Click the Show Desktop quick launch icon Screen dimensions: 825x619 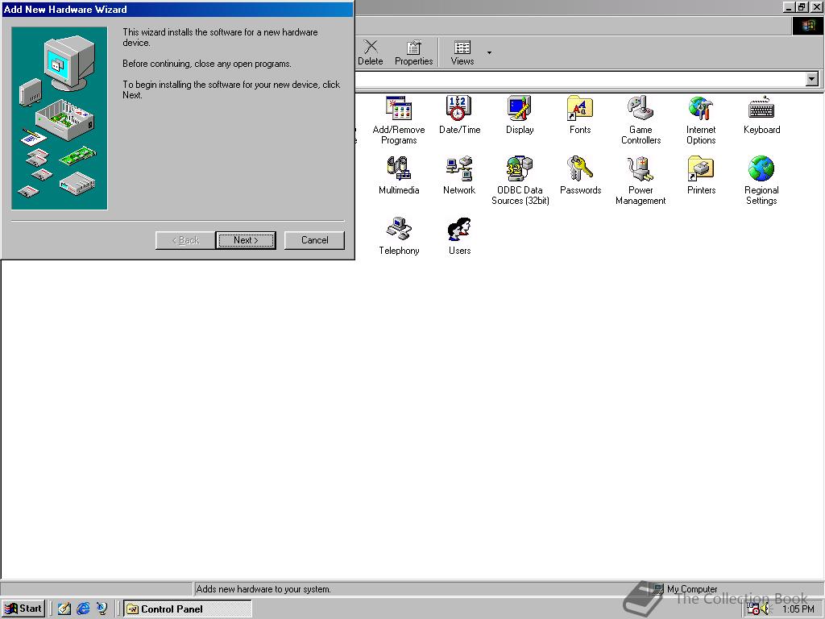click(x=64, y=609)
